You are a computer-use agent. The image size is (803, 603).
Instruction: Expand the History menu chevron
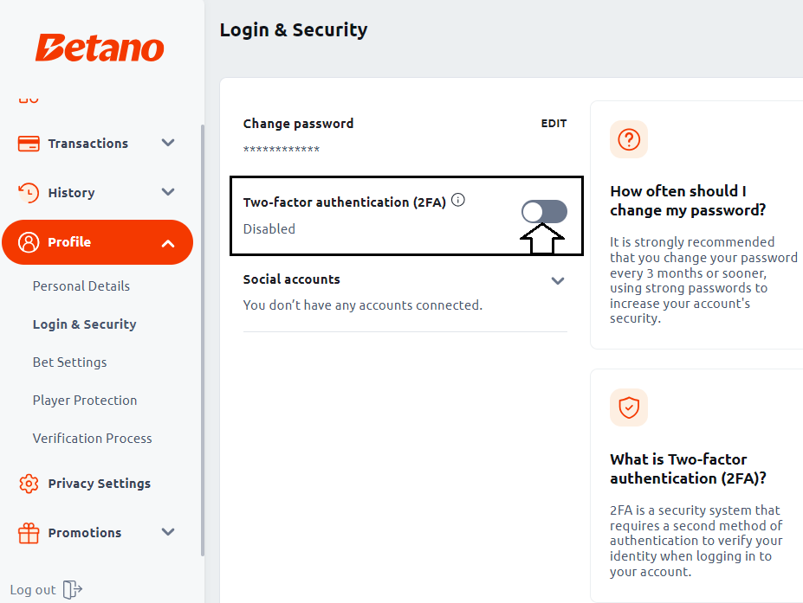click(168, 192)
